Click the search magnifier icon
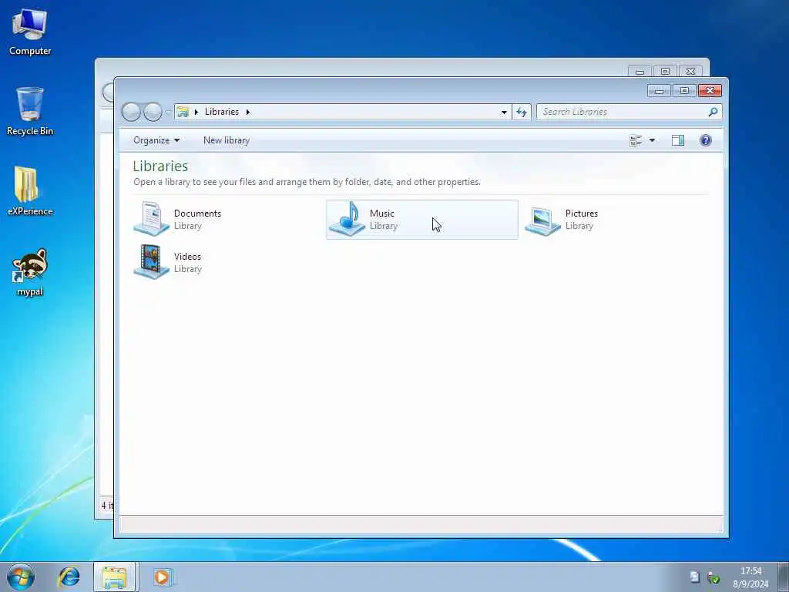 tap(713, 112)
